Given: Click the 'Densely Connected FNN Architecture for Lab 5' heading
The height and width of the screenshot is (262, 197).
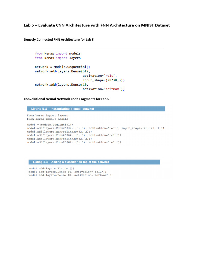Looking at the screenshot, I should (x=59, y=40).
